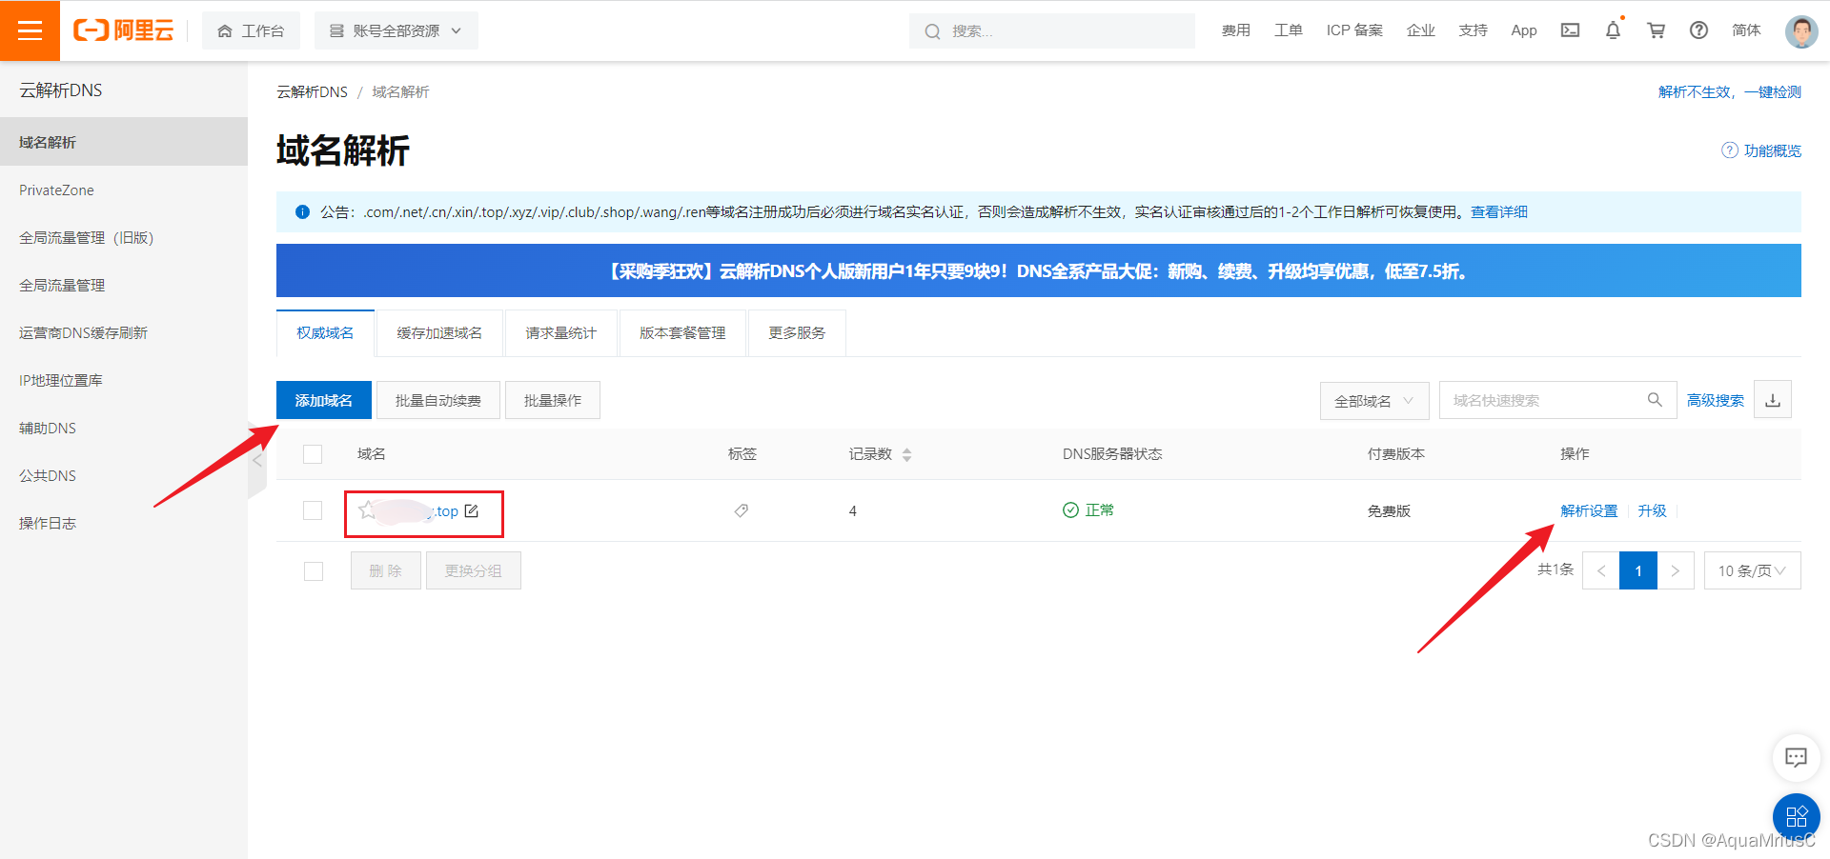Screen dimensions: 1830x859
Task: Click page number 1
Action: (x=1638, y=570)
